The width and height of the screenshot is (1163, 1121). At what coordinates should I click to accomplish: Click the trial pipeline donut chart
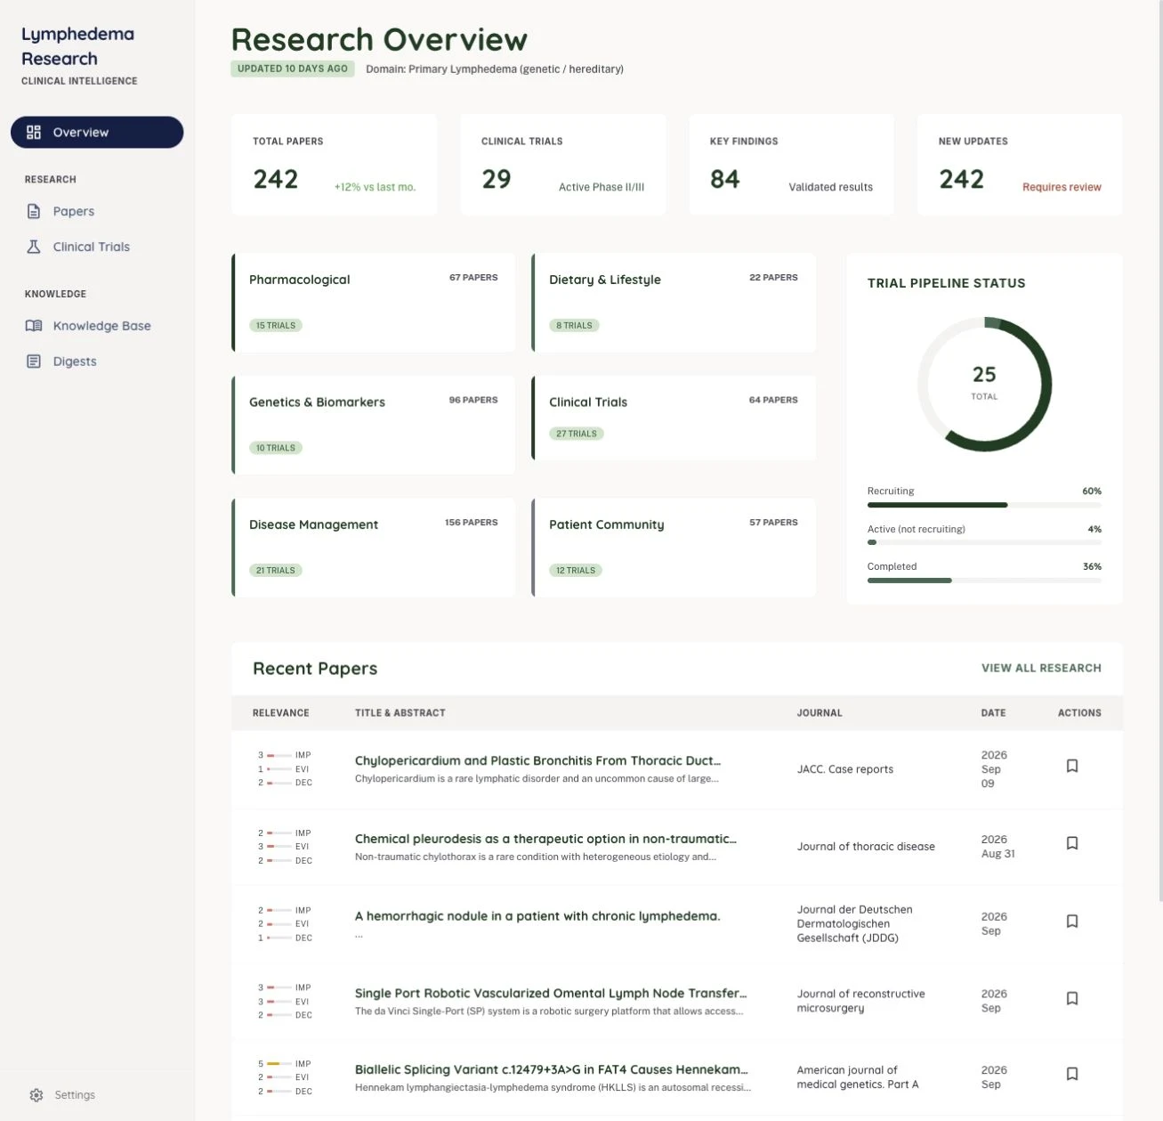tap(984, 384)
